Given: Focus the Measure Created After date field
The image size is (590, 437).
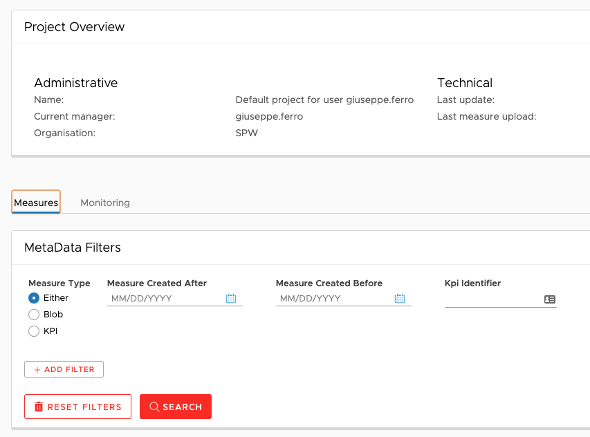Looking at the screenshot, I should click(166, 299).
